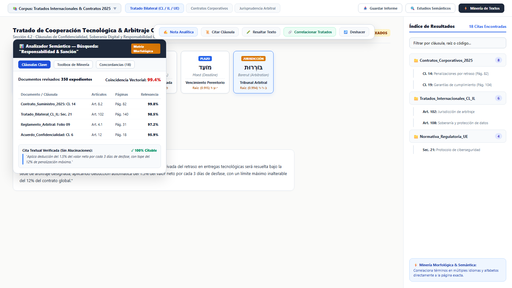Screen dimensions: 512x288
Task: Click the Guardar Informe save icon
Action: click(365, 8)
